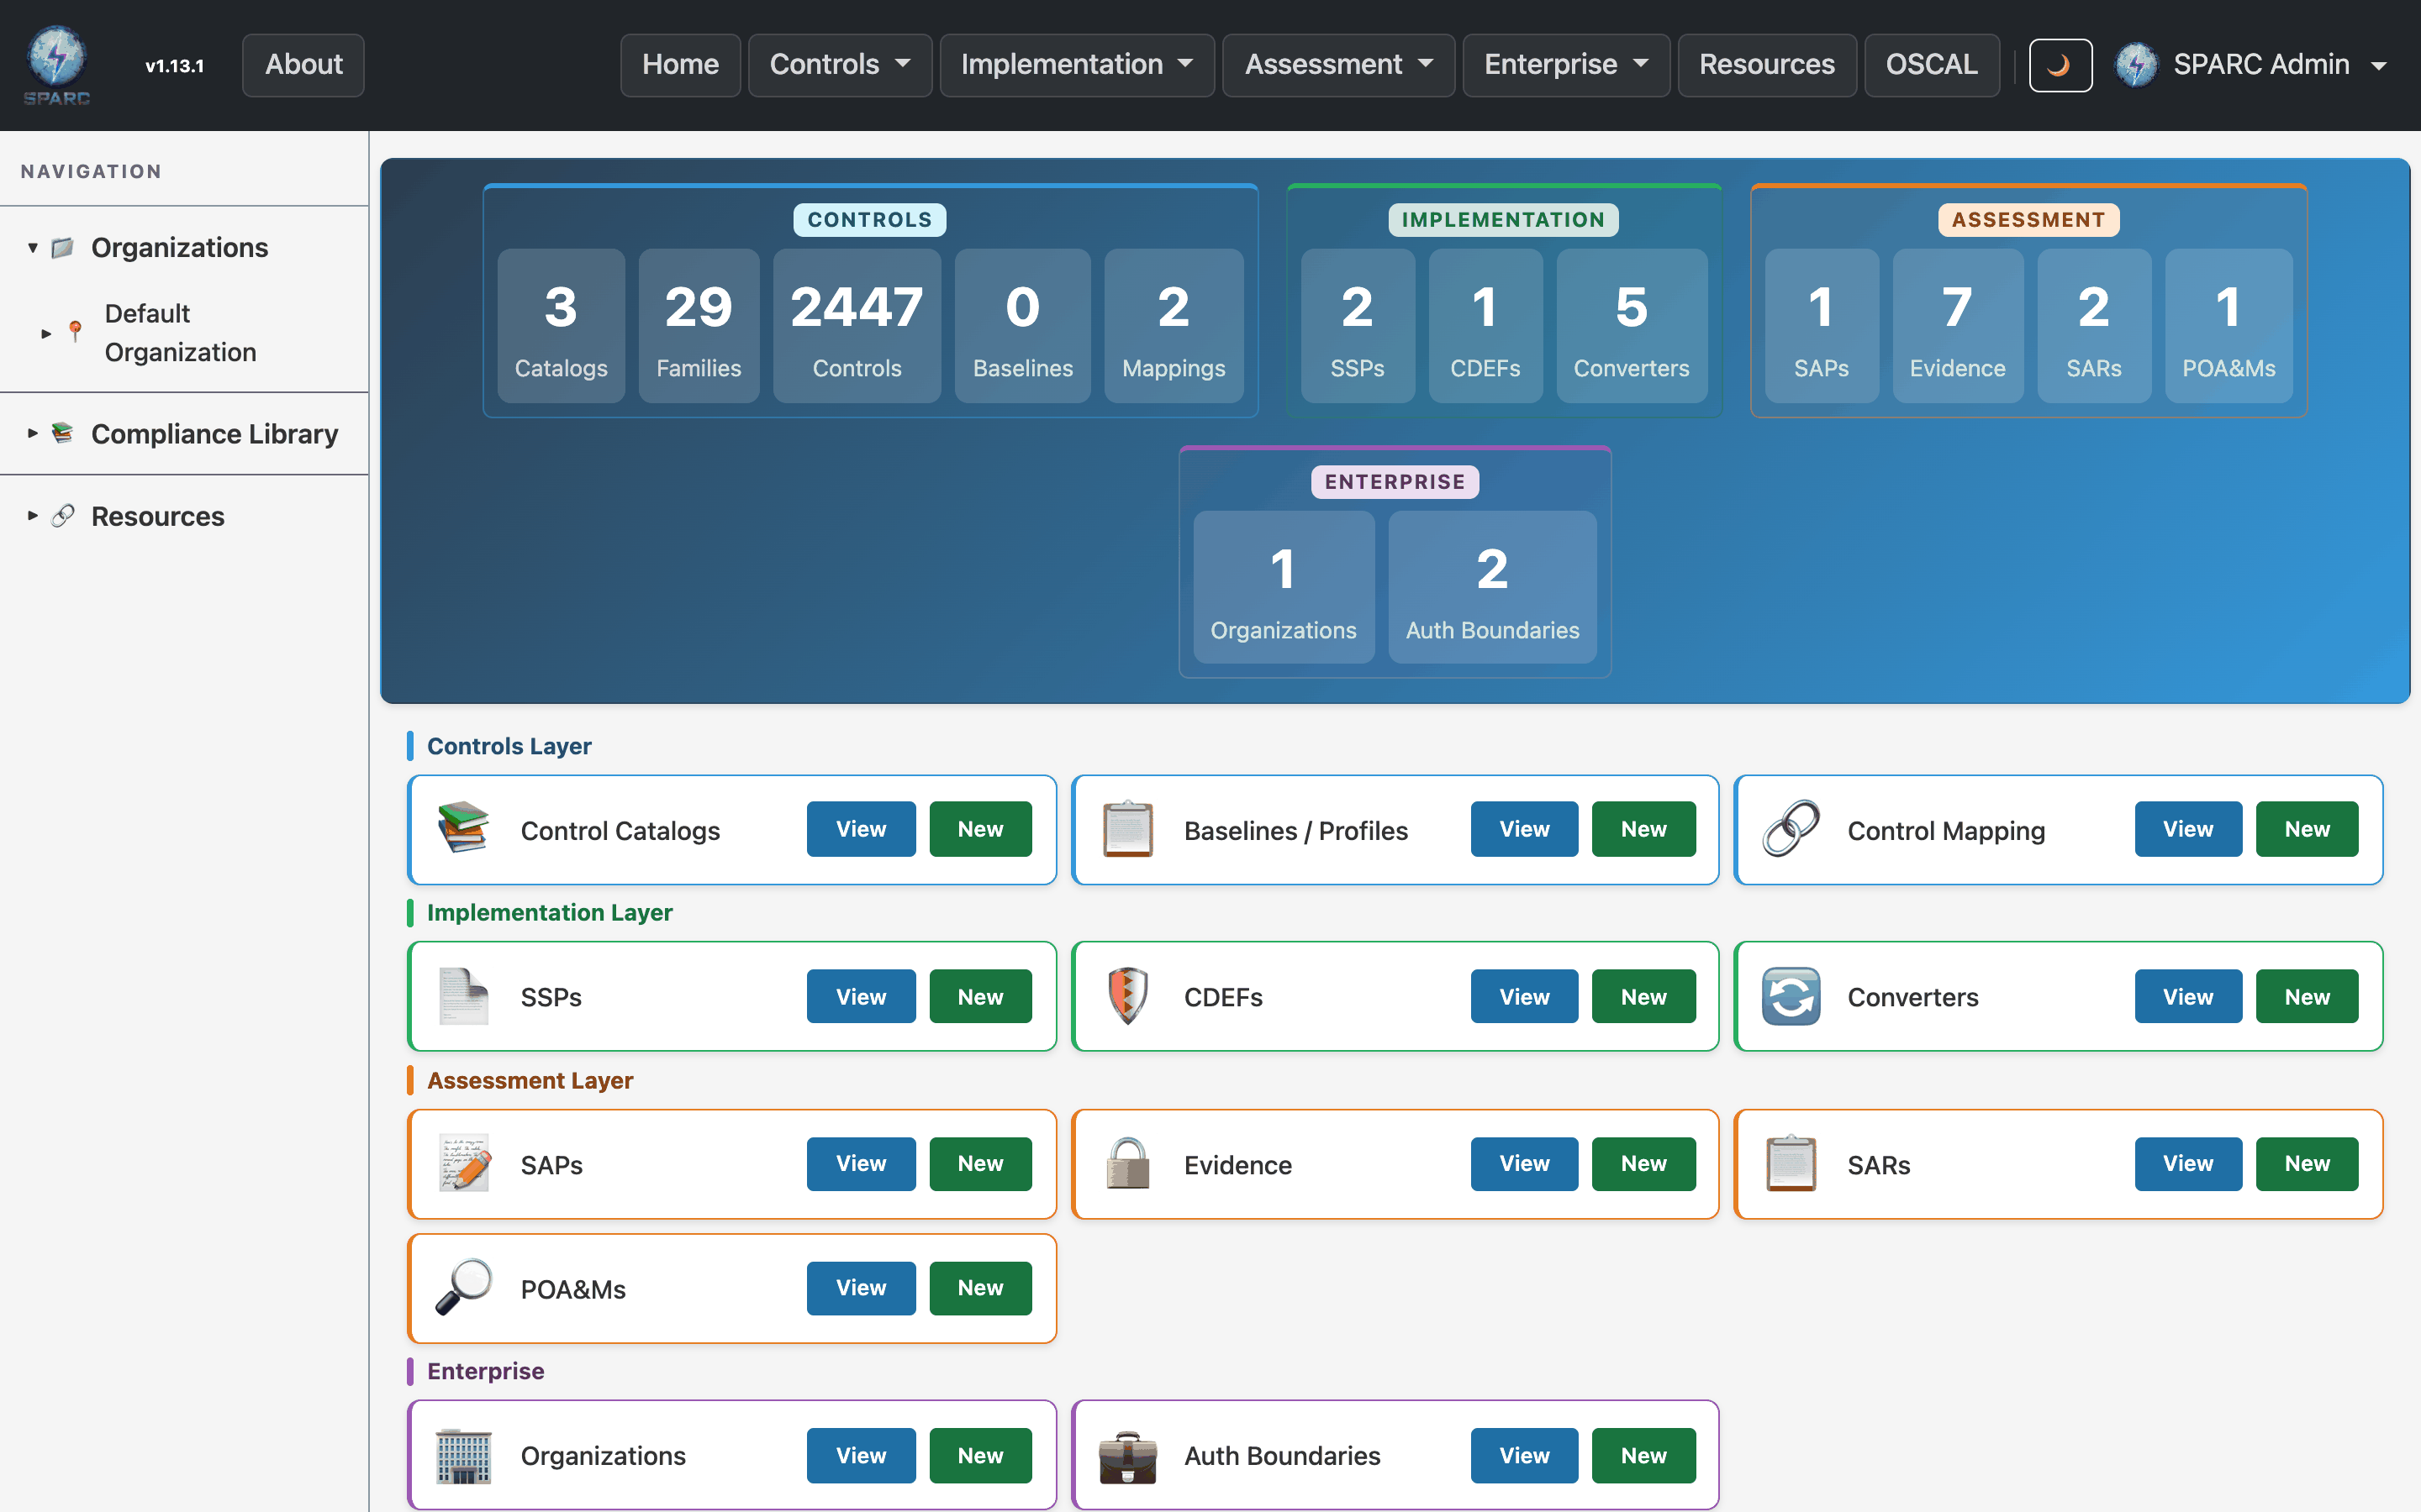Click the SPARC logo in the header

pos(57,65)
